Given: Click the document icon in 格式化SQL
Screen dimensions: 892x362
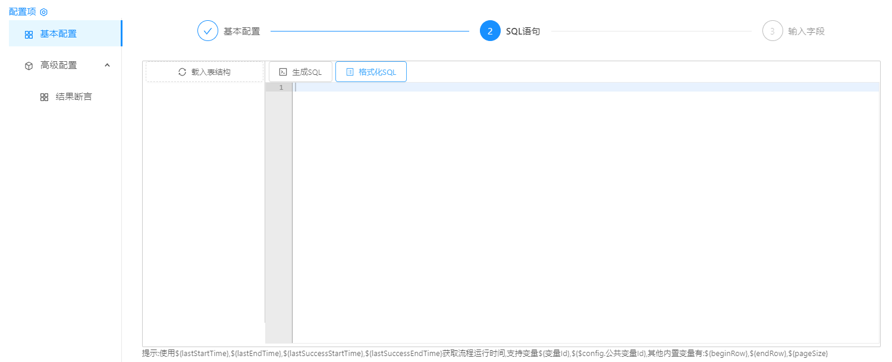Looking at the screenshot, I should 350,72.
